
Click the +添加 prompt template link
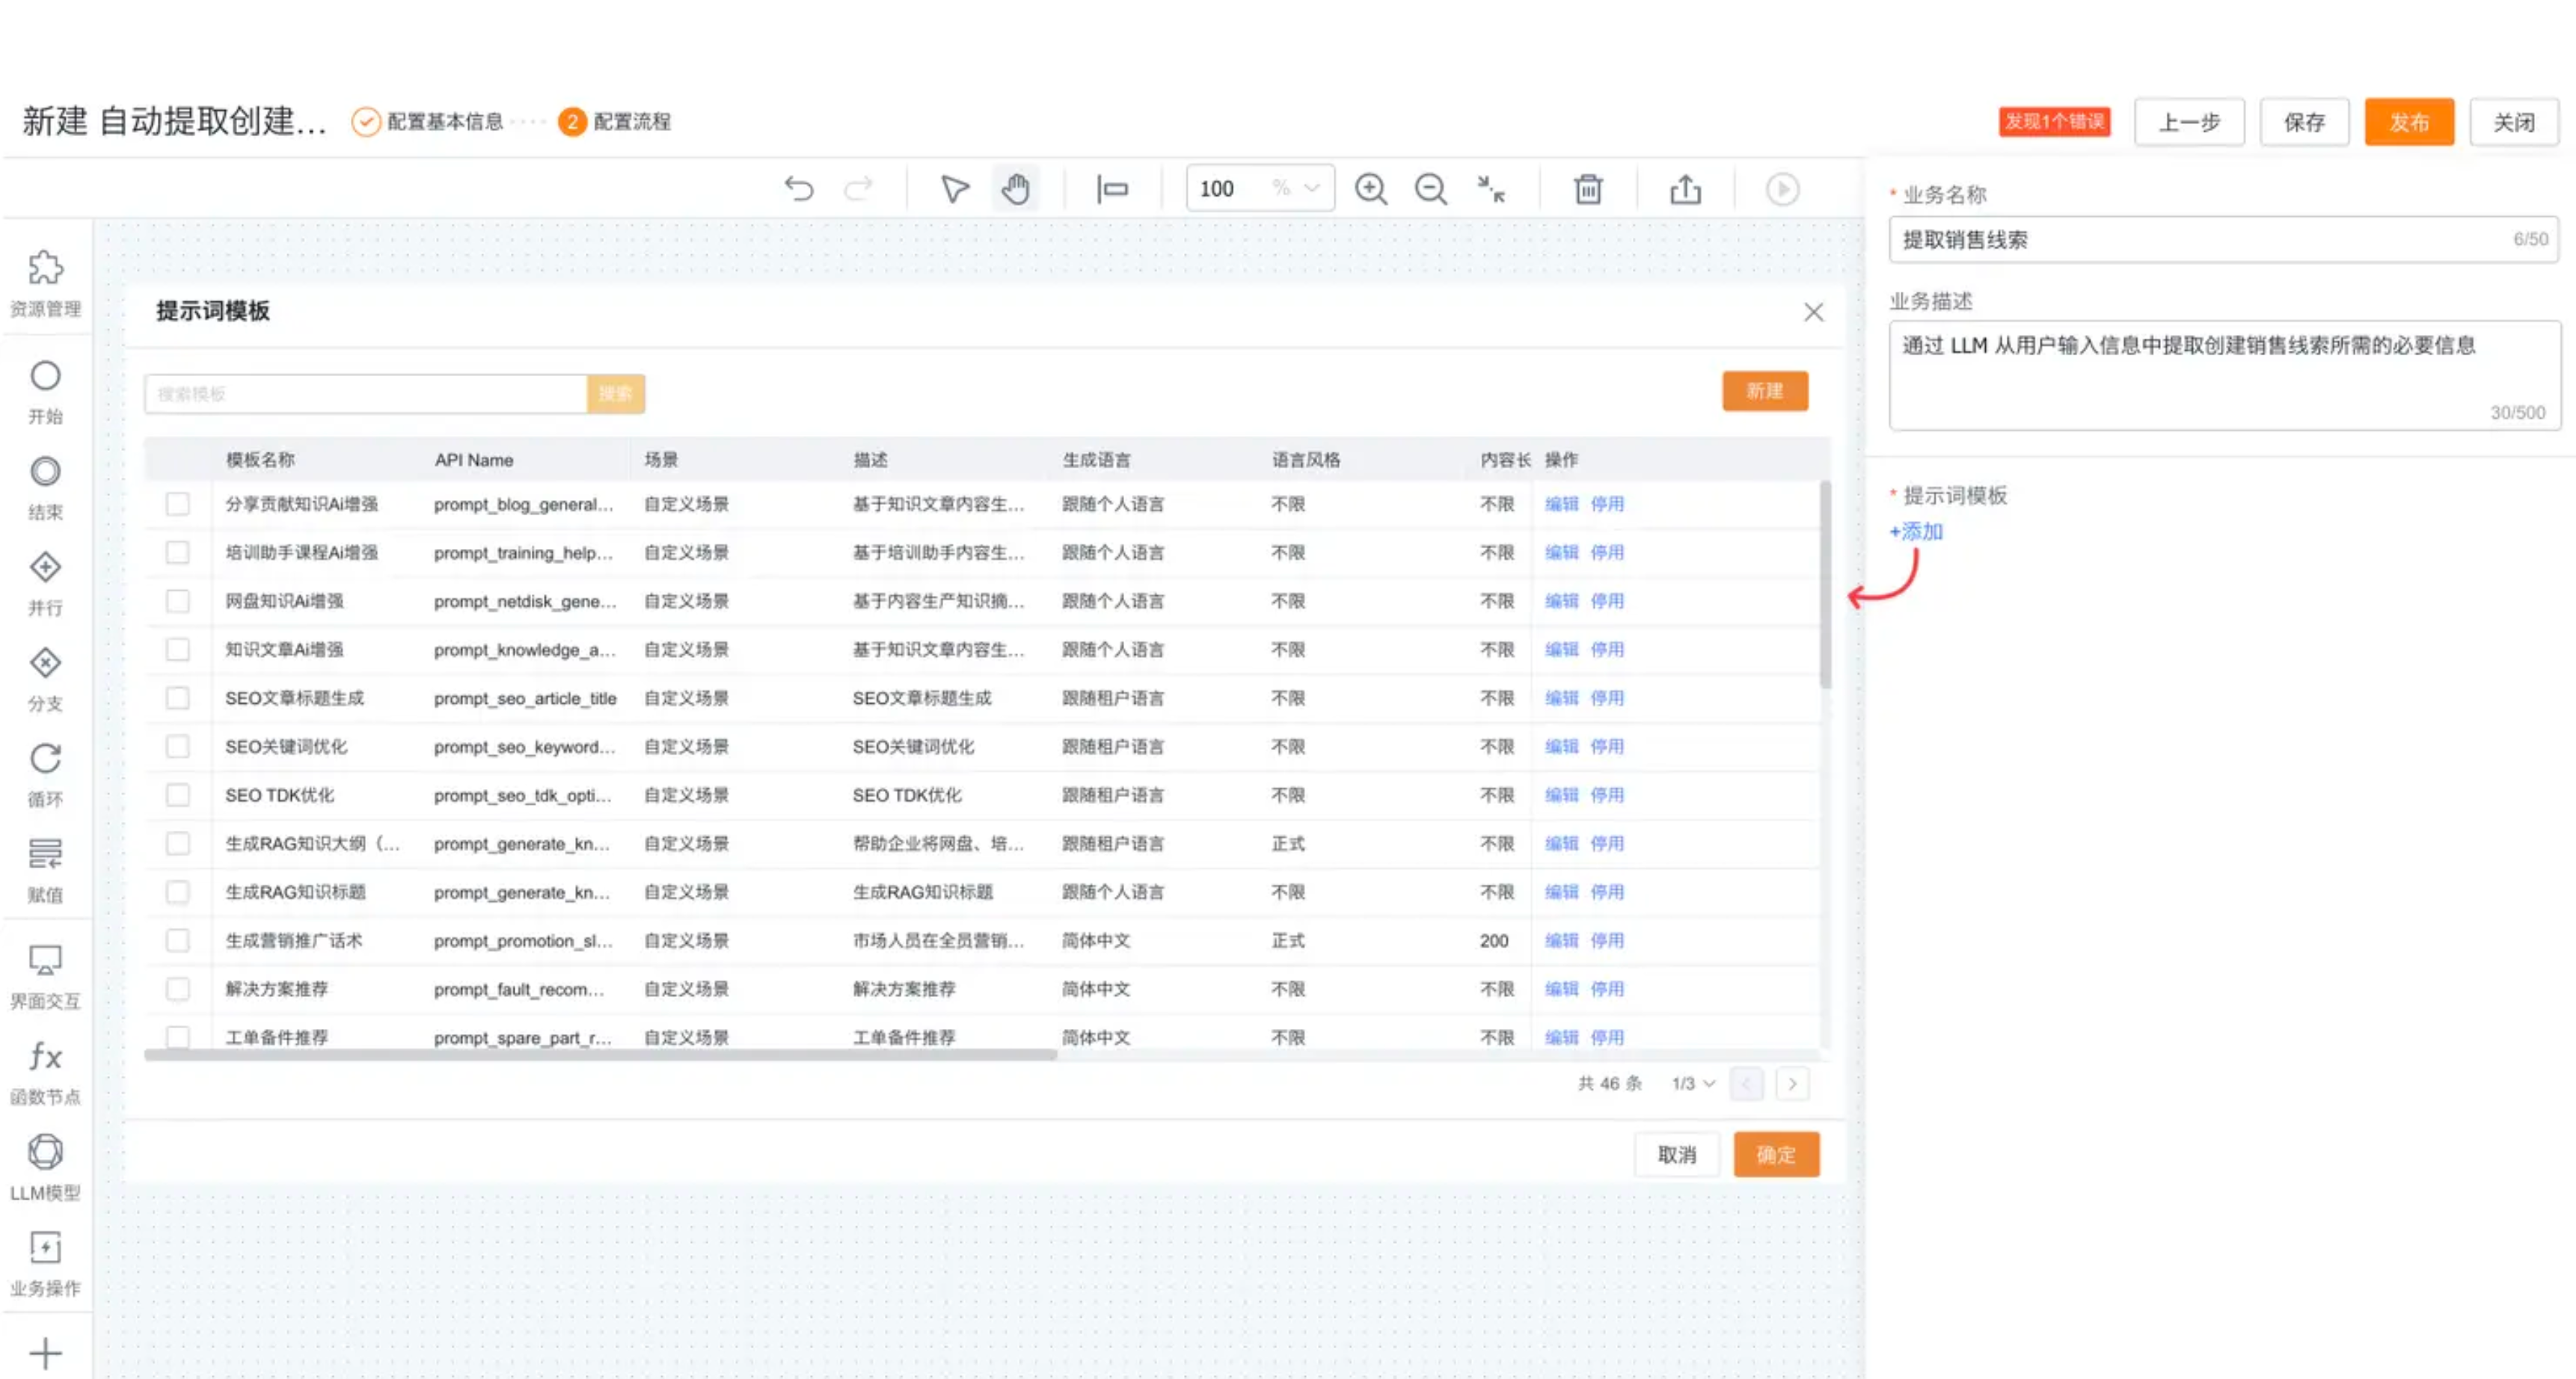[x=1915, y=532]
